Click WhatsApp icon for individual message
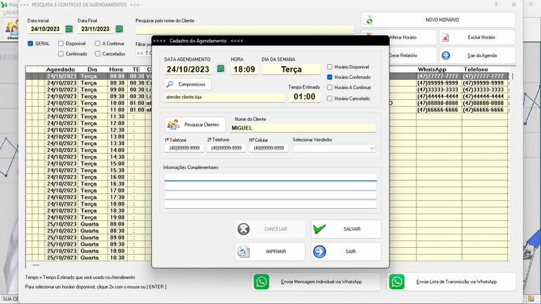 pos(262,282)
